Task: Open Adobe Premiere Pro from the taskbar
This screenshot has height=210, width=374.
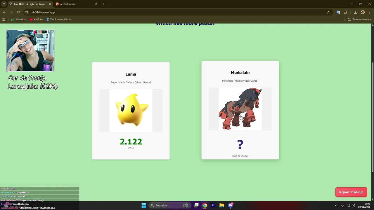Action: coord(213,205)
